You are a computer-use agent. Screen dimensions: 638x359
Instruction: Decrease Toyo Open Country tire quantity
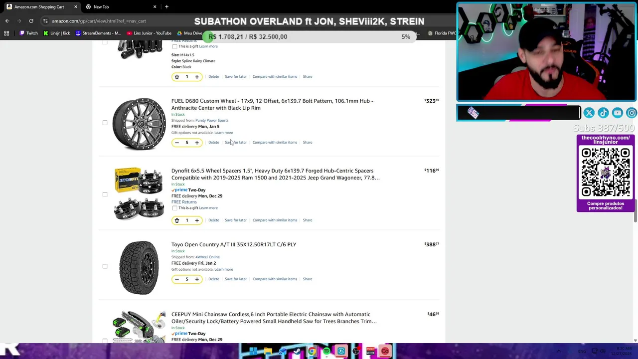[x=176, y=279]
